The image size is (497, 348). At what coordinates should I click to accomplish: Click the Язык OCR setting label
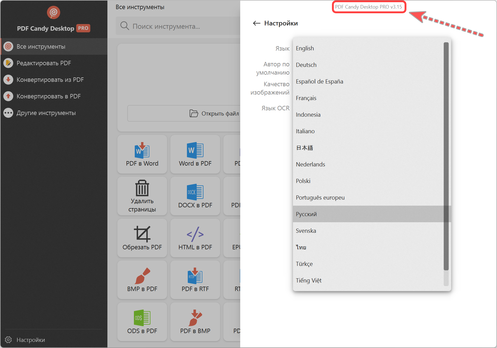click(276, 108)
